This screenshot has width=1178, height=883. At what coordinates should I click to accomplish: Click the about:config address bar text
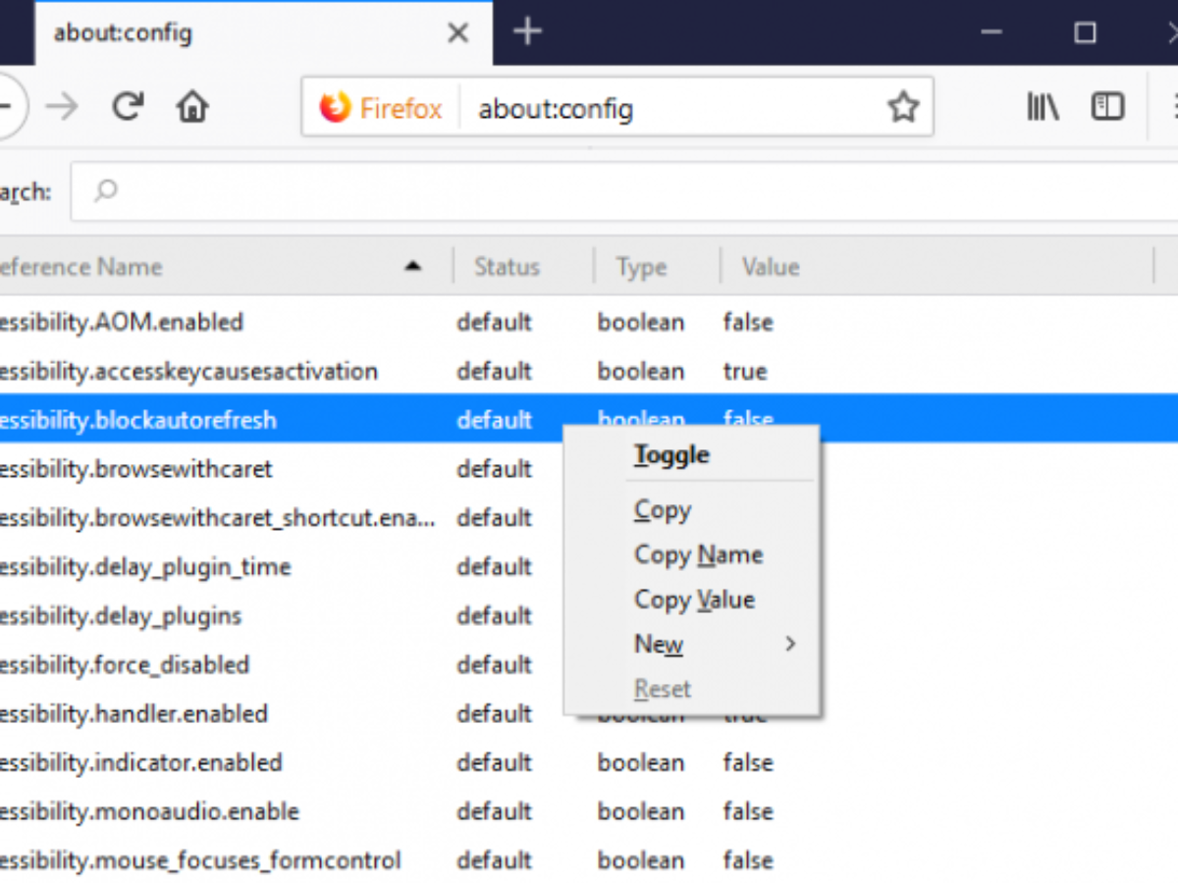point(556,108)
